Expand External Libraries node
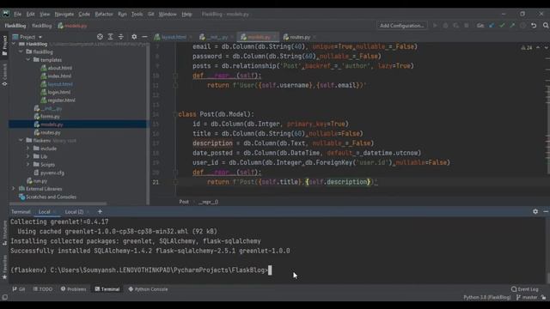The height and width of the screenshot is (309, 550). (14, 189)
